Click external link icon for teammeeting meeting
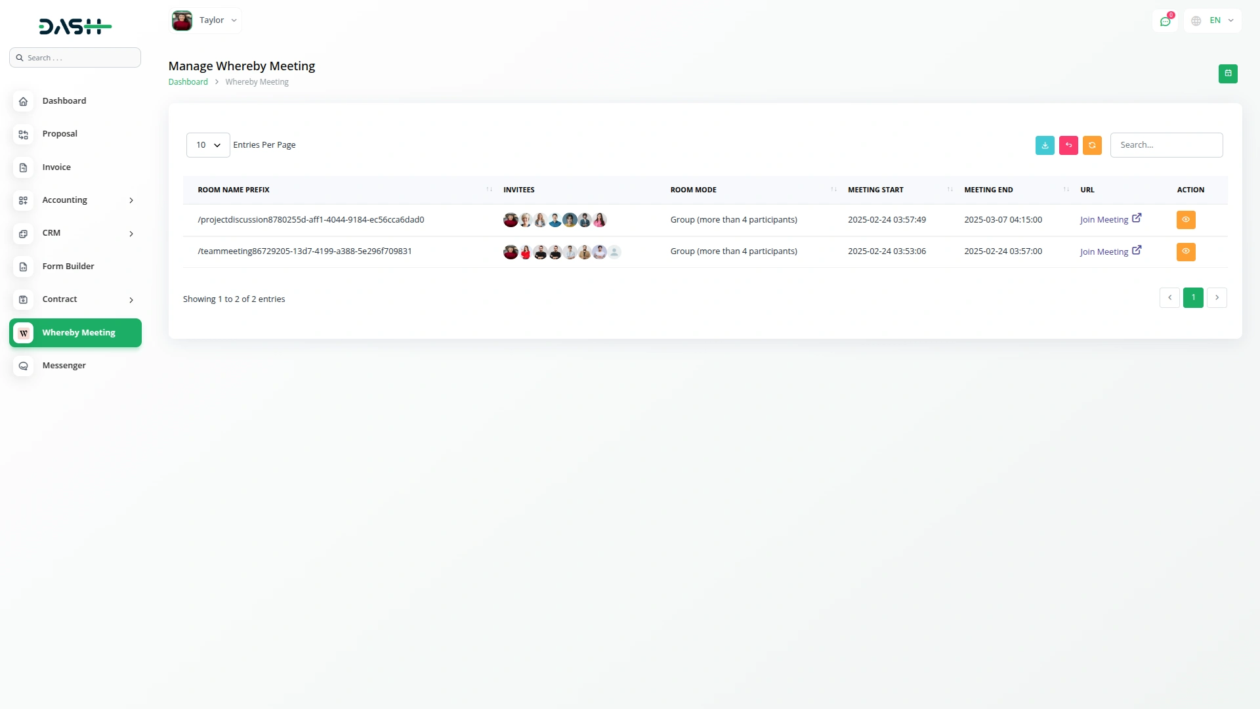The width and height of the screenshot is (1260, 709). point(1137,250)
